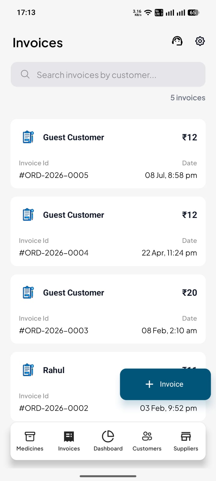Click the 5 invoices count label
The width and height of the screenshot is (216, 481).
point(188,98)
